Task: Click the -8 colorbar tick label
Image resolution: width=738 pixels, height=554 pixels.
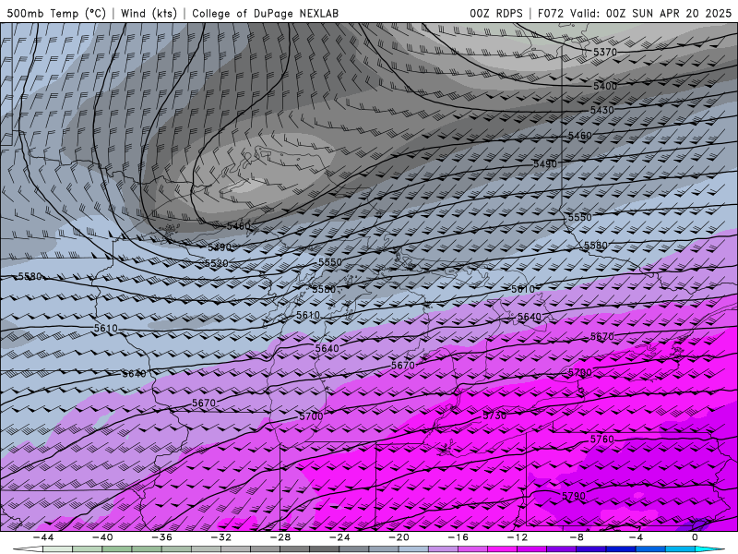Action: 577,537
